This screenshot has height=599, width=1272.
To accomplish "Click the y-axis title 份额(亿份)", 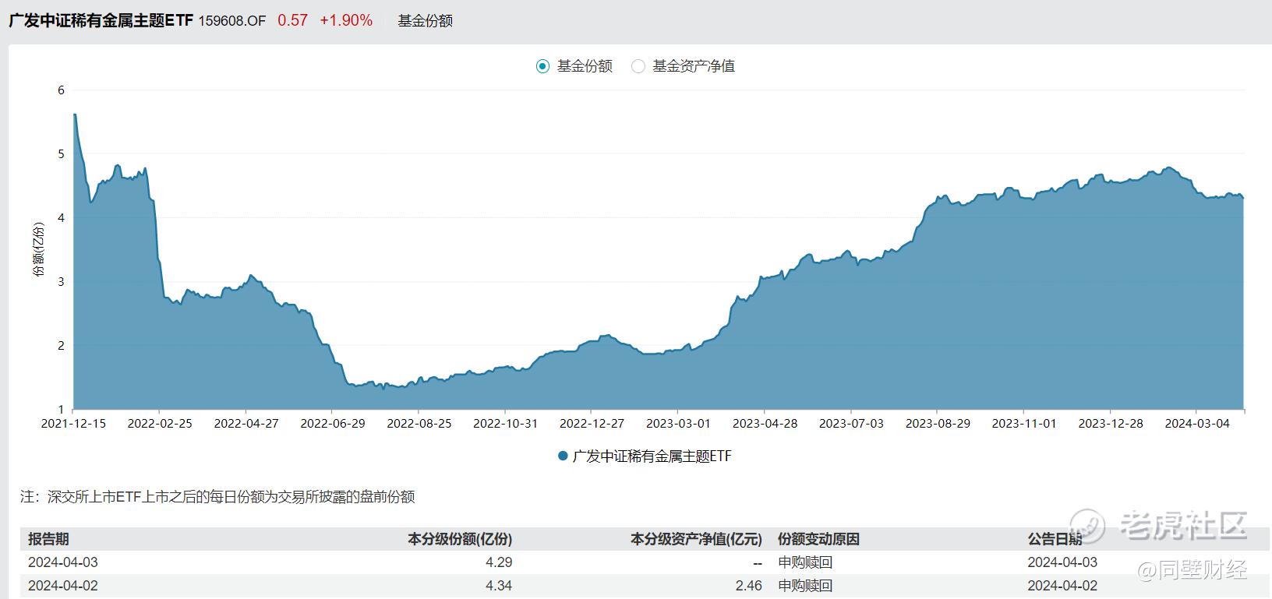I will 39,249.
